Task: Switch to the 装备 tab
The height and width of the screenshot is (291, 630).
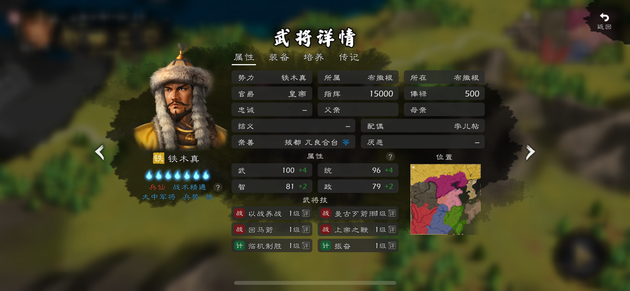Action: coord(279,57)
